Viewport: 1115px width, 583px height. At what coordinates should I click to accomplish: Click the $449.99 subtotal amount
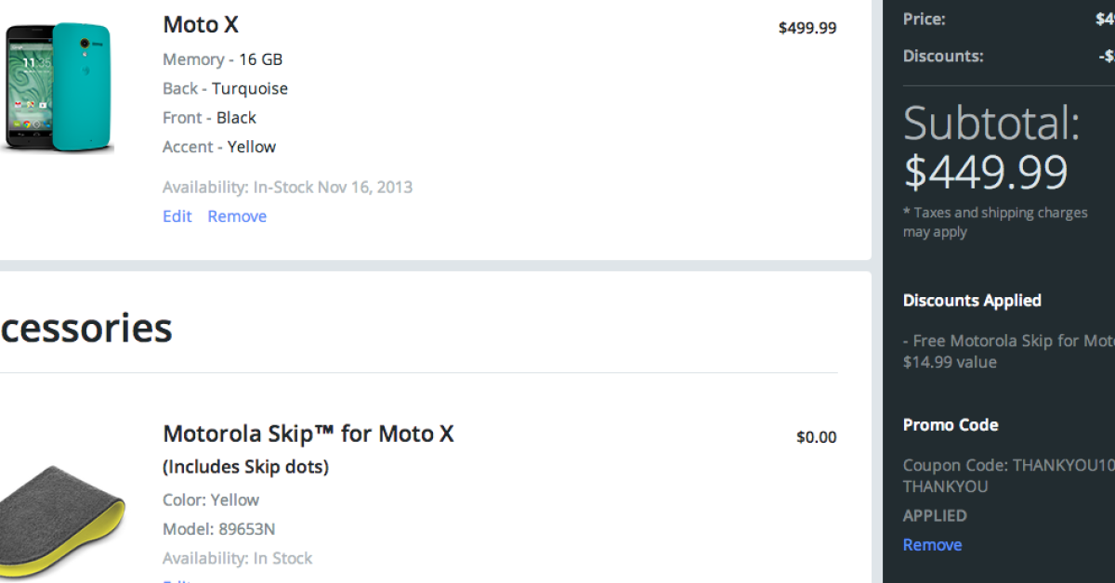pyautogui.click(x=986, y=171)
